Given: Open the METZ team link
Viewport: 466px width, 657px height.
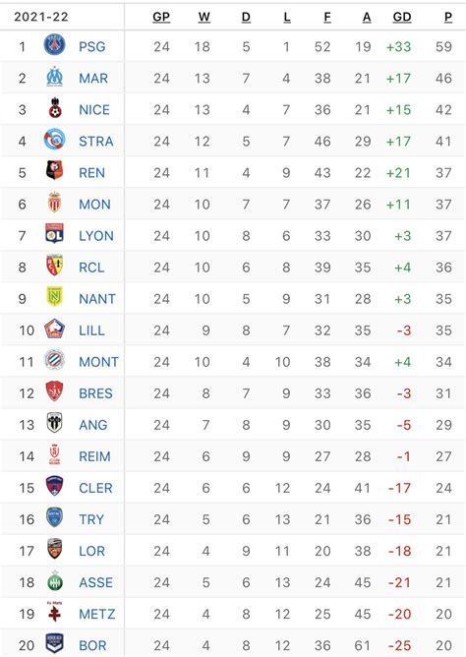Looking at the screenshot, I should [x=96, y=615].
